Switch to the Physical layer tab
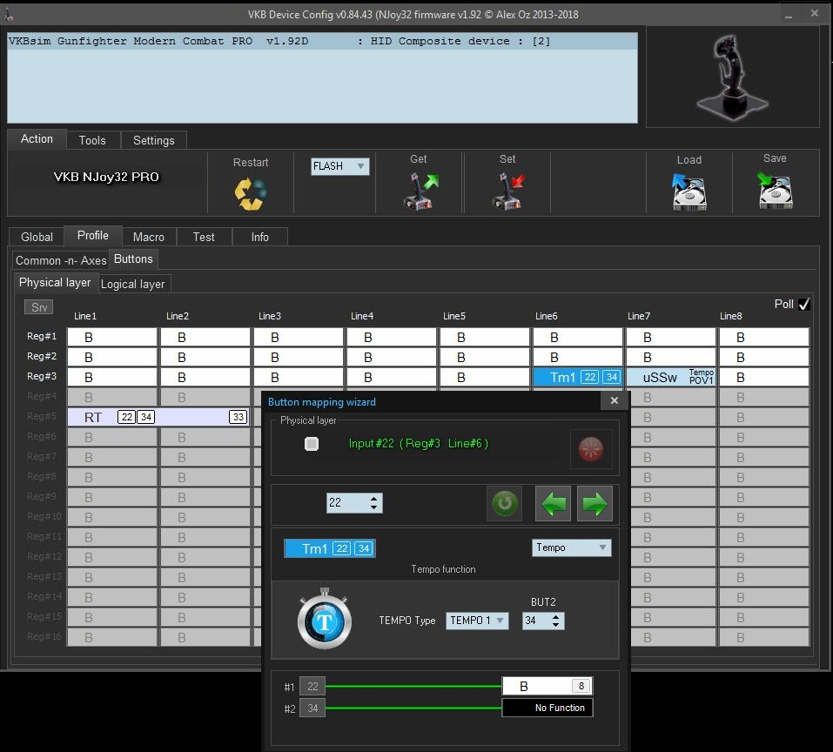 coord(55,283)
